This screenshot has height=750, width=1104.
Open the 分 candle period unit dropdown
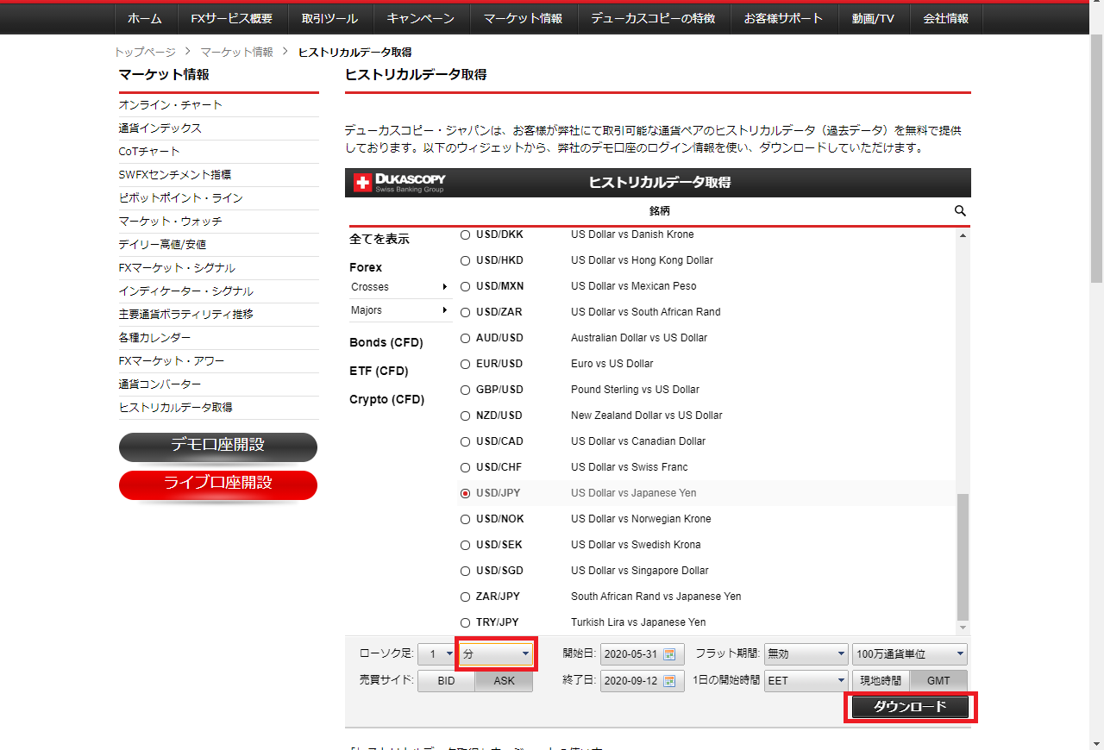[495, 653]
